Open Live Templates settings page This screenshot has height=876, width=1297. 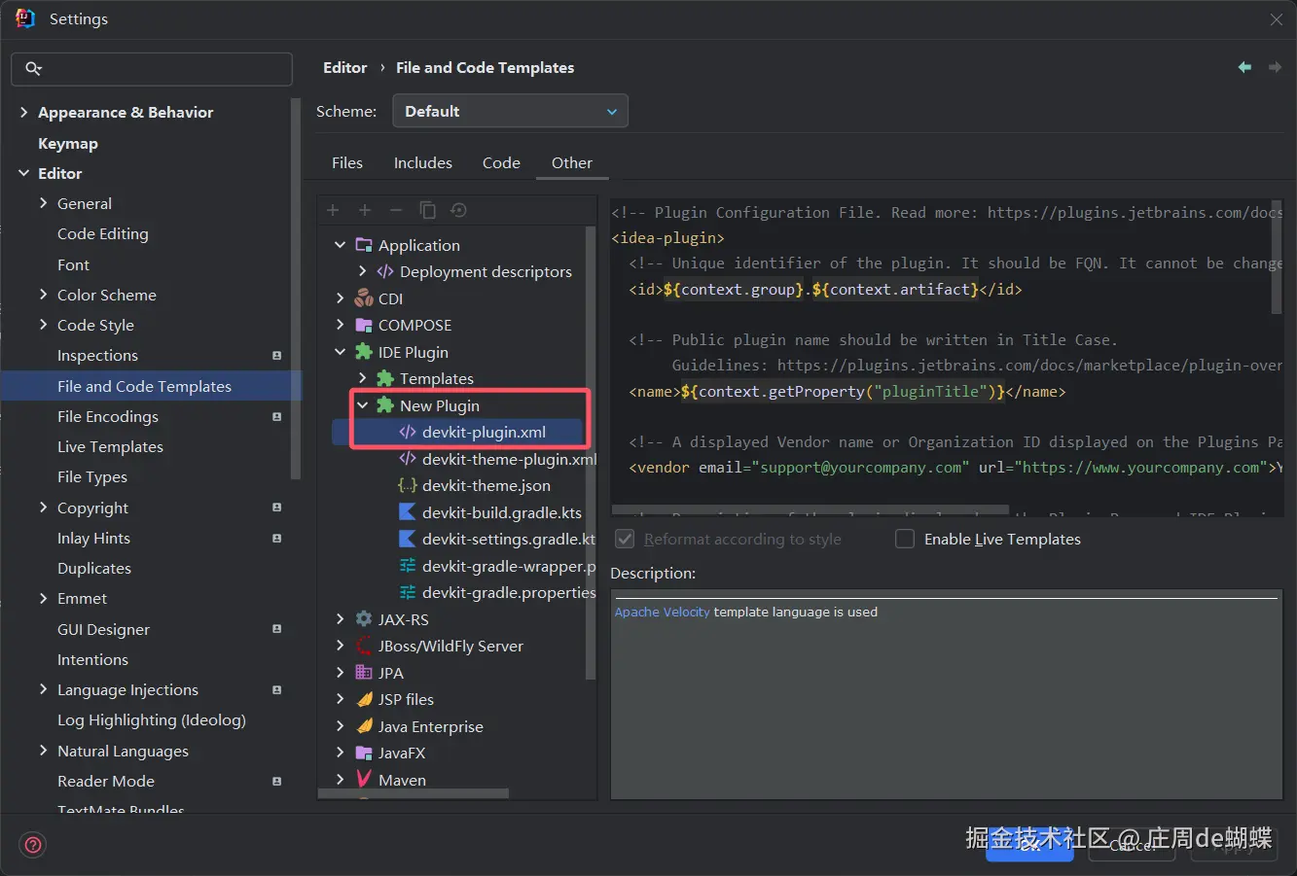point(110,446)
